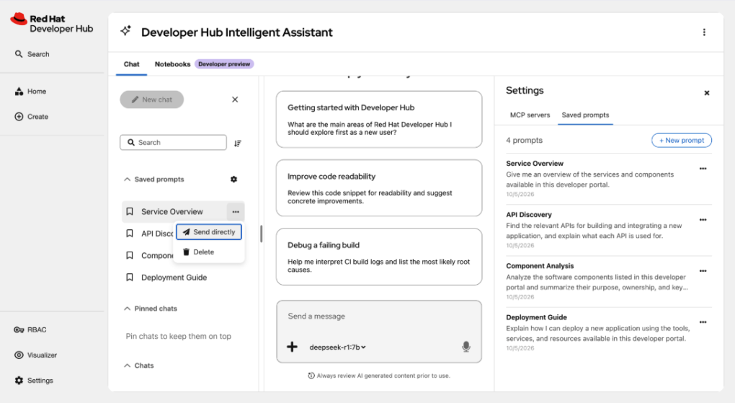Viewport: 735px width, 403px height.
Task: Go to Home in sidebar
Action: [30, 91]
